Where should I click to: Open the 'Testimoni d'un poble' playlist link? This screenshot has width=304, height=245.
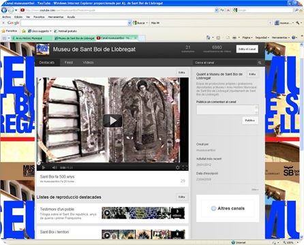(57, 209)
